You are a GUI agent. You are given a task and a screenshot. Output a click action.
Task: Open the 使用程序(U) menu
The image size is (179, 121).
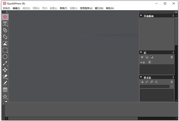[x=86, y=8]
